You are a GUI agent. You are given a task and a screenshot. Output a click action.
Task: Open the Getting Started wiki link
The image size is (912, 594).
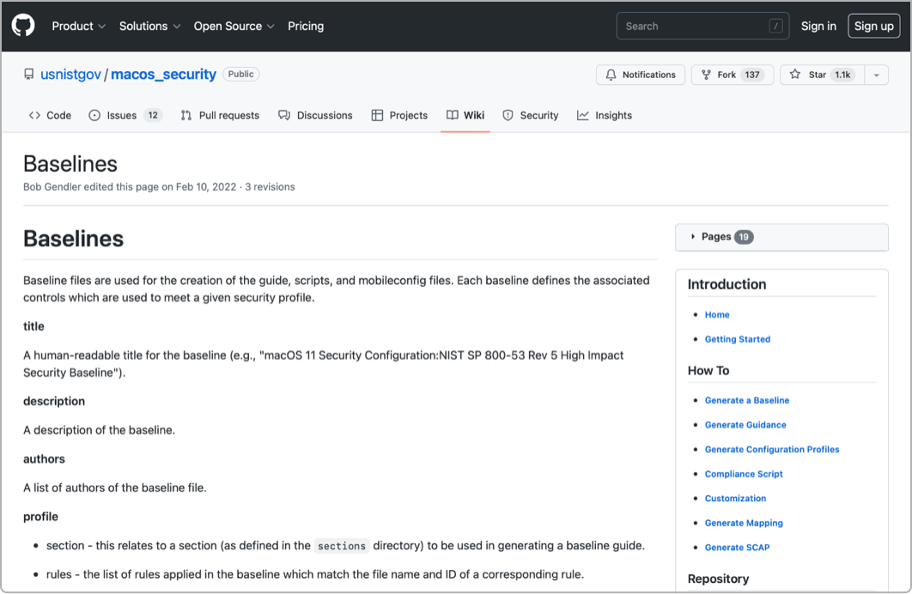pos(738,339)
